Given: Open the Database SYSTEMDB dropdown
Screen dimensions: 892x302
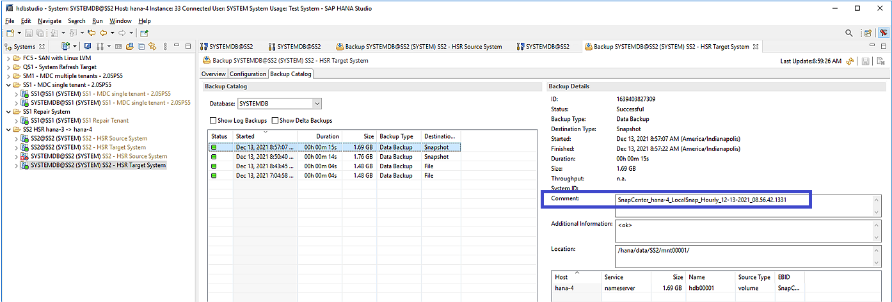Looking at the screenshot, I should (317, 104).
